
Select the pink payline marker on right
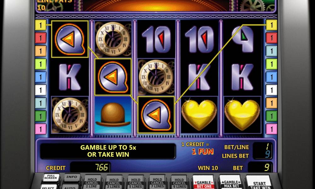pos(272,129)
